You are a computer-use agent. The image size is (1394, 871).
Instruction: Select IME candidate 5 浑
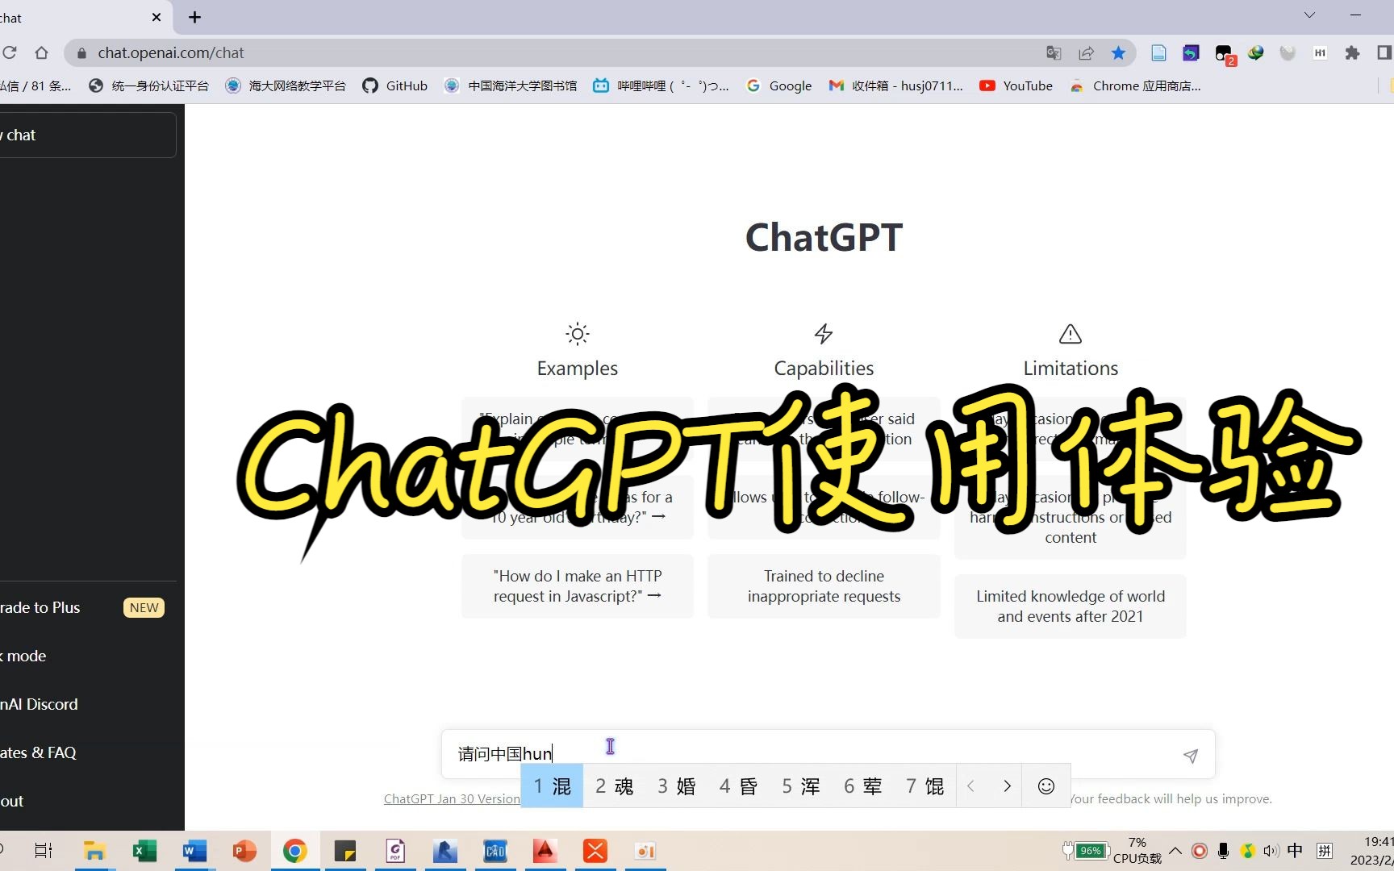[x=801, y=786]
